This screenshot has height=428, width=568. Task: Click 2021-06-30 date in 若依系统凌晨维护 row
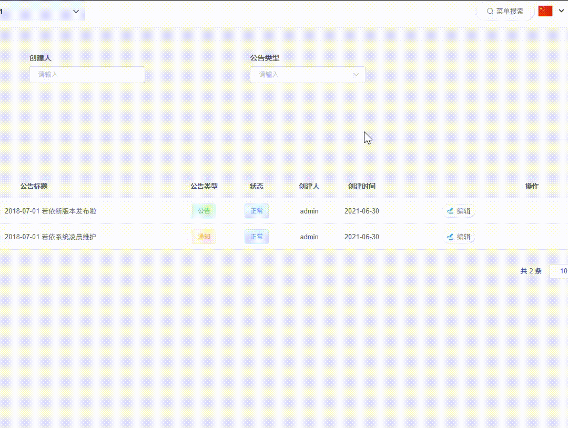click(x=361, y=237)
